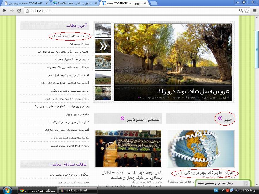Go back to the previous page
This screenshot has width=259, height=194.
pos(4,11)
